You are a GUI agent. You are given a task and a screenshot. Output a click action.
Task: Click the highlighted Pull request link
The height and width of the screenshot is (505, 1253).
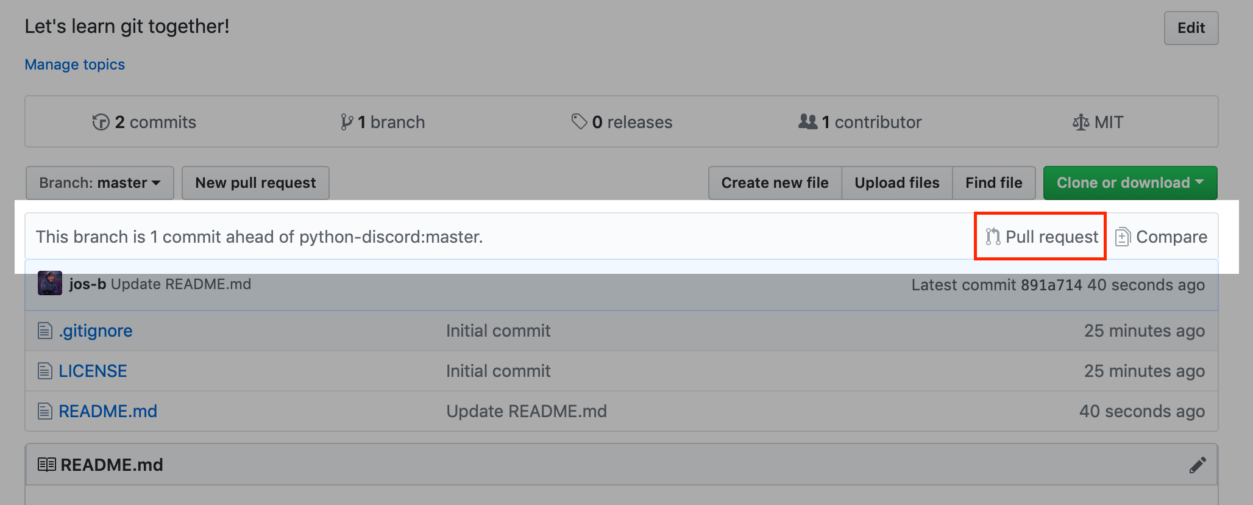click(x=1042, y=237)
